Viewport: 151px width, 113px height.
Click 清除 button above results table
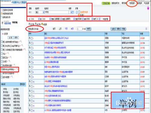pos(118,29)
